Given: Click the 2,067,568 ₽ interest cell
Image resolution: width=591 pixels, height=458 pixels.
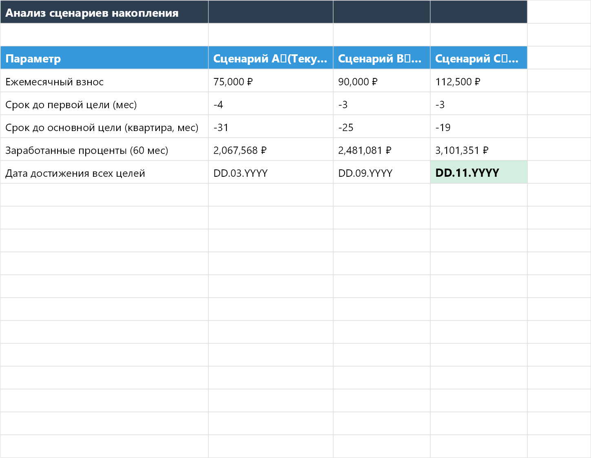Looking at the screenshot, I should [x=270, y=150].
